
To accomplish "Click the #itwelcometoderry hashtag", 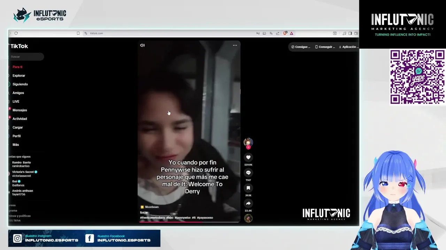I will (152, 218).
